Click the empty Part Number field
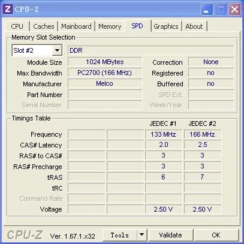 pos(105,94)
